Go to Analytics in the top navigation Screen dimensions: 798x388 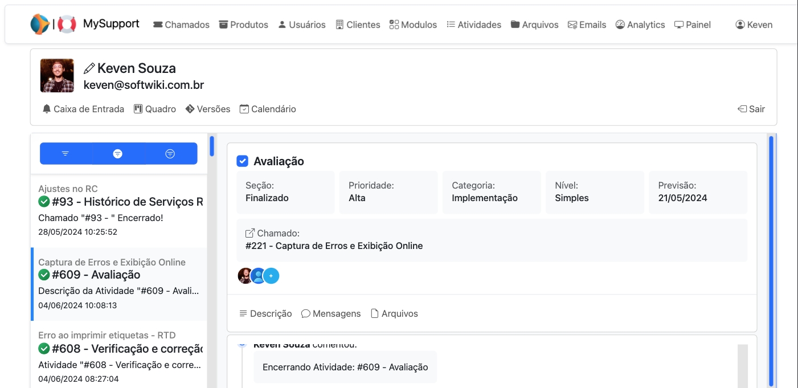tap(640, 24)
